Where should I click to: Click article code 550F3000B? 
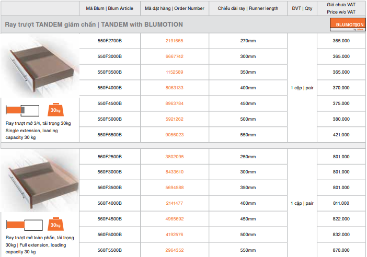(110, 56)
